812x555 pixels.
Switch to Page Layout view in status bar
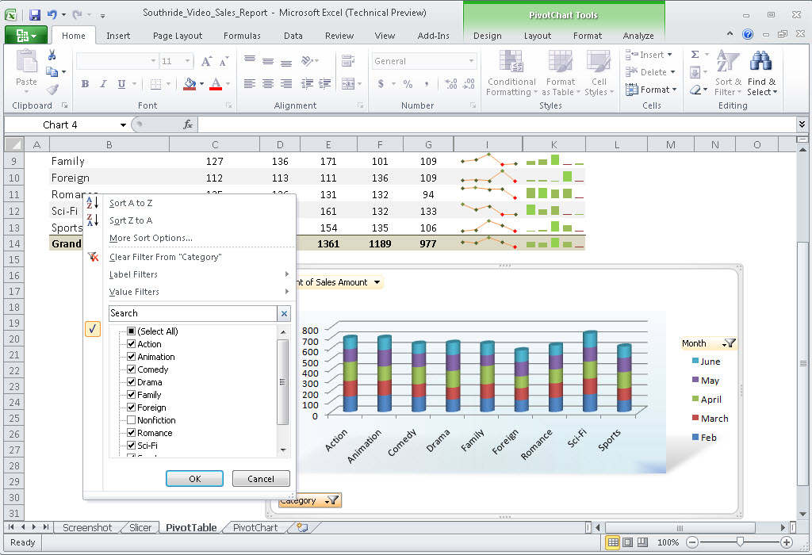pyautogui.click(x=628, y=542)
